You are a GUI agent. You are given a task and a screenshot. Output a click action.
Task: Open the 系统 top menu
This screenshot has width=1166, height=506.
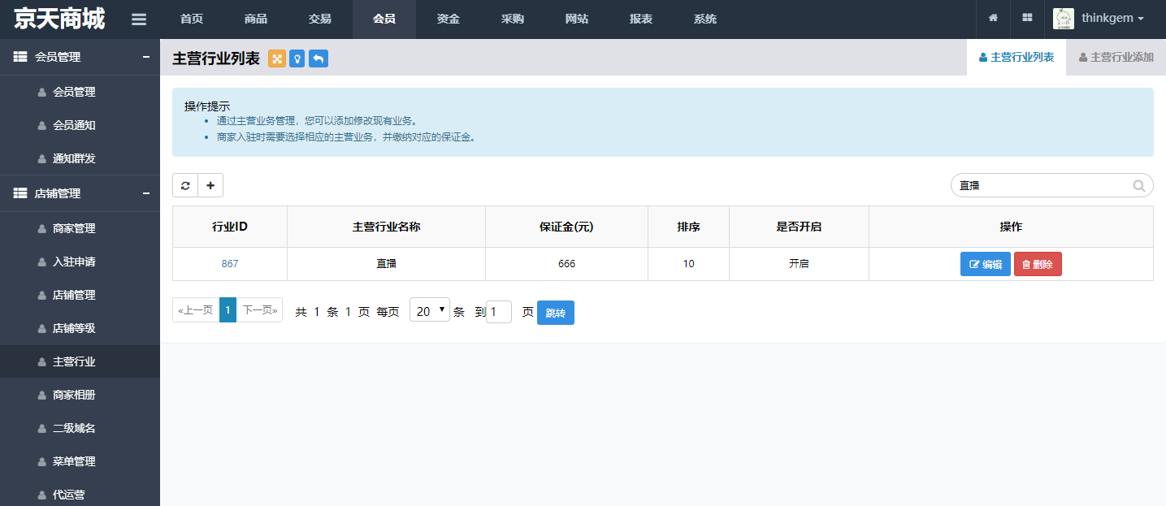(x=705, y=19)
